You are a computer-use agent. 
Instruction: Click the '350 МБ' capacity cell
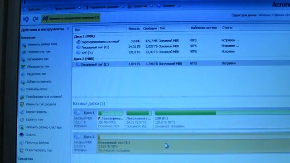135,41
